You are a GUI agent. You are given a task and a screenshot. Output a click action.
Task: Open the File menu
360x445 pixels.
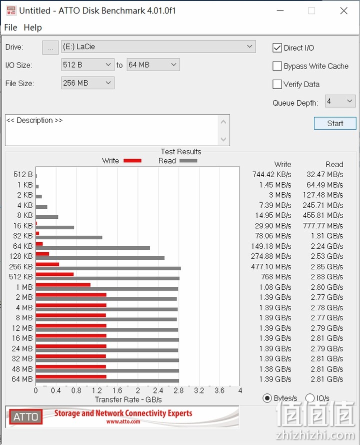click(11, 28)
